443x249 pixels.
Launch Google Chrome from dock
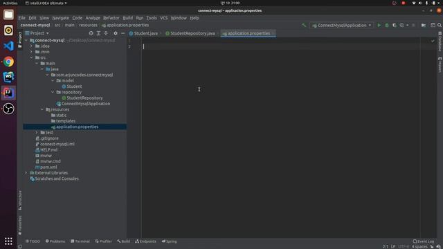8,62
